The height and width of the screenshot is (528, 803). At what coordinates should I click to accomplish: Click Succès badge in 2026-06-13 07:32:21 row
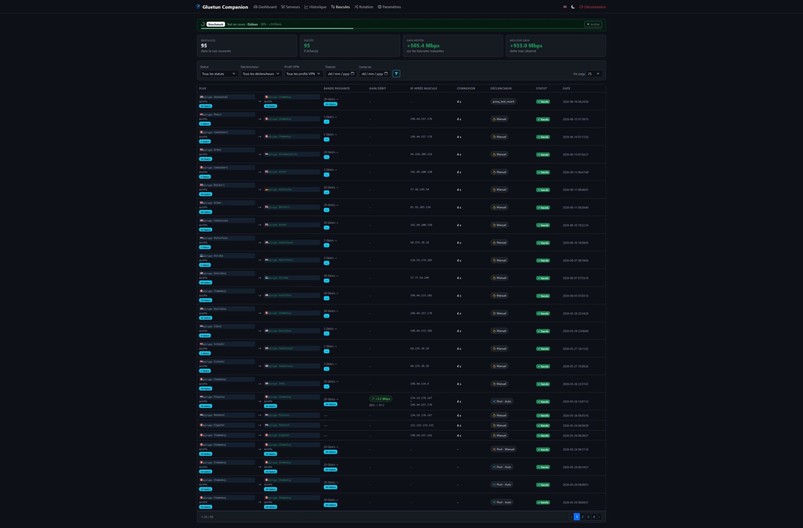pyautogui.click(x=543, y=155)
